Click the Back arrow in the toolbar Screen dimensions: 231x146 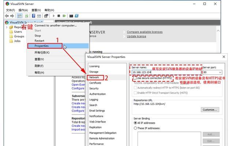[x=7, y=16]
